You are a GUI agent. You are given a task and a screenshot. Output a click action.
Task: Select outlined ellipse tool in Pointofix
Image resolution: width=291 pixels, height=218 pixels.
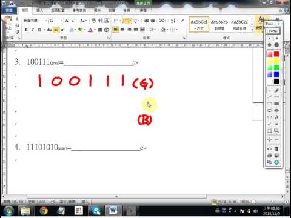coord(269,110)
